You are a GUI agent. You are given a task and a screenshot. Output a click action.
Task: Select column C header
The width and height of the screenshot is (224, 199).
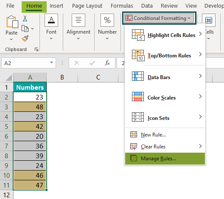(x=98, y=77)
